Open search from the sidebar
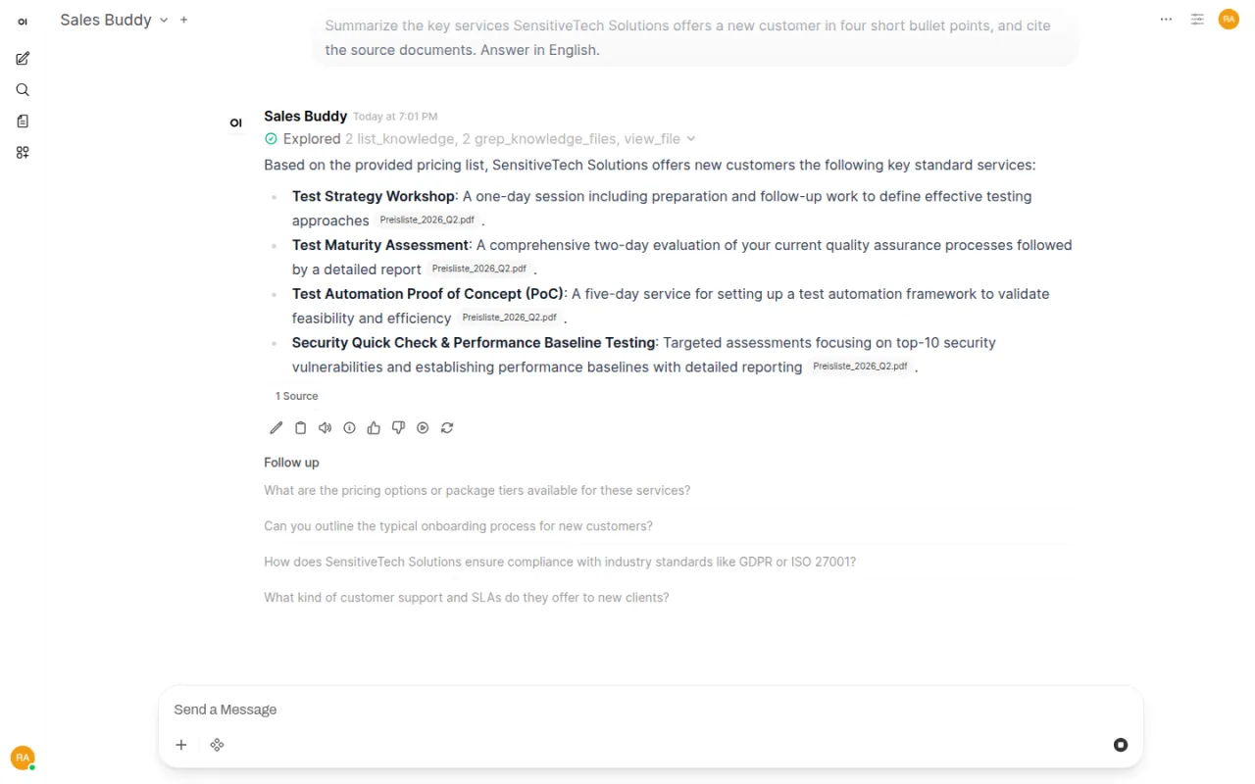Viewport: 1255px width, 784px height. 23,90
